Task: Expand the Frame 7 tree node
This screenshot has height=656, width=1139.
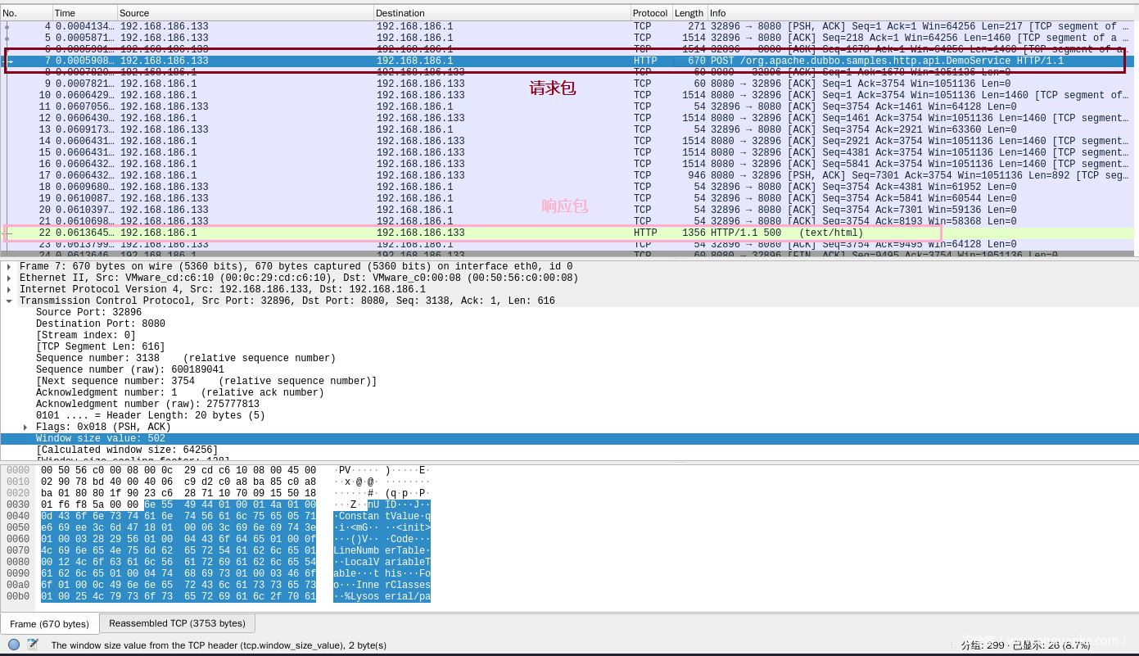Action: click(9, 267)
